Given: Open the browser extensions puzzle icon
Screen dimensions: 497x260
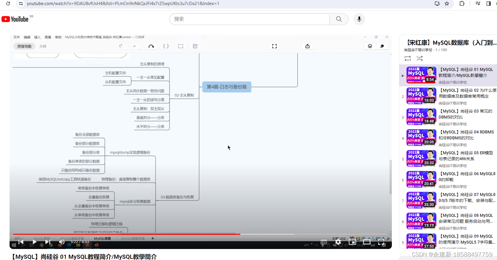Looking at the screenshot, I should 462,4.
